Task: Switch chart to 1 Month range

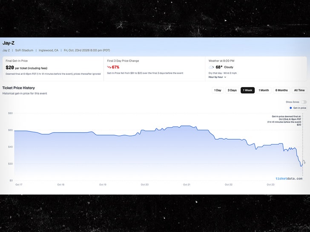Action: coord(264,90)
